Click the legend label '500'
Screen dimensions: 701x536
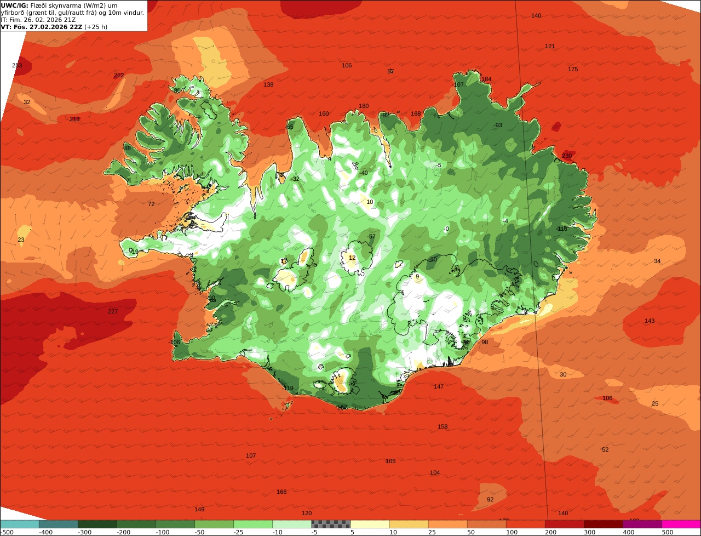click(668, 532)
